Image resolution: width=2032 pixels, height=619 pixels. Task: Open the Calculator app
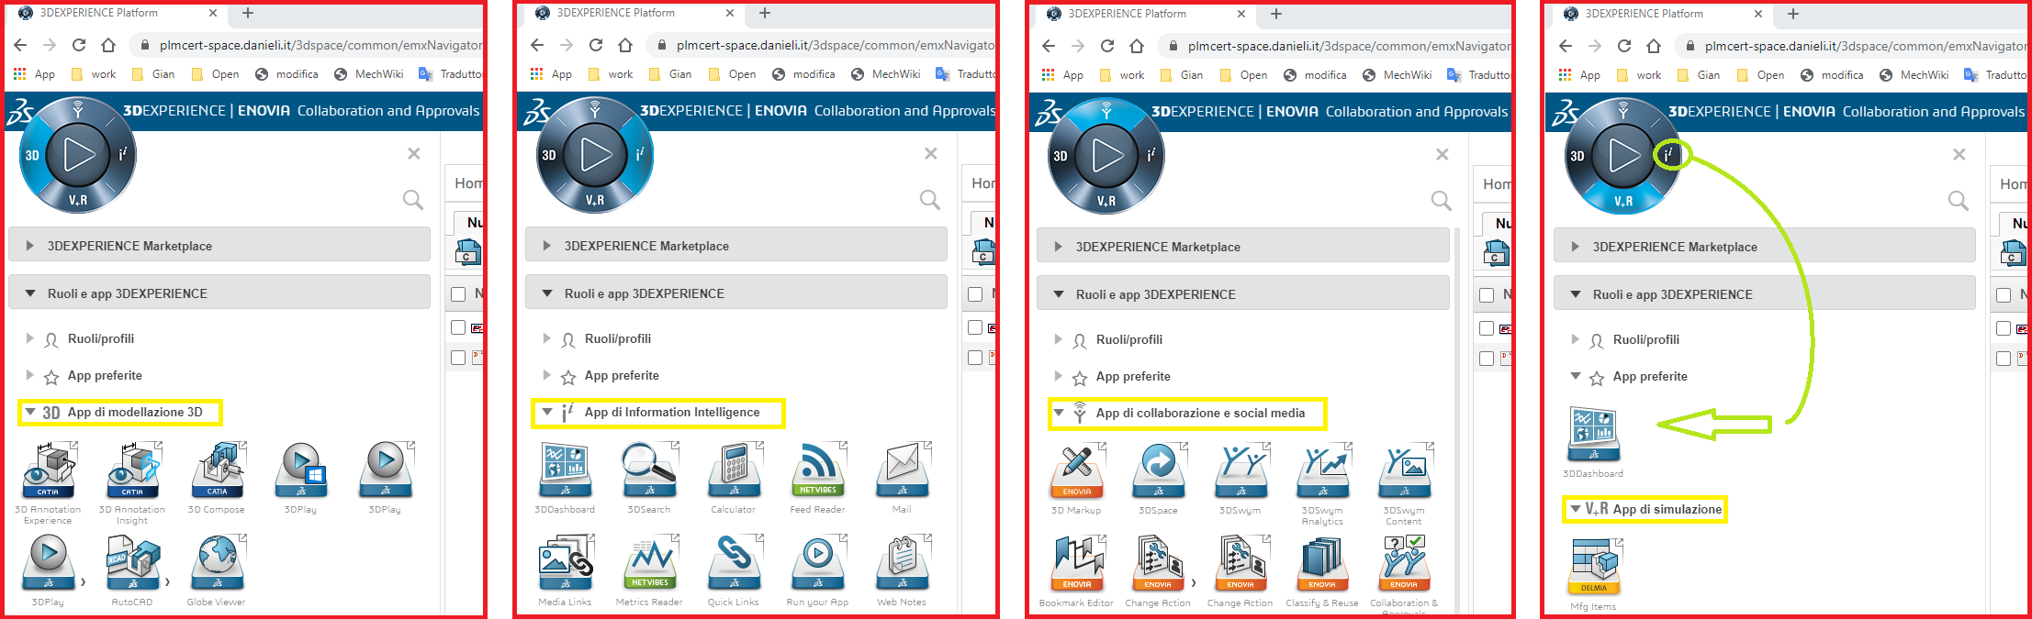[734, 470]
